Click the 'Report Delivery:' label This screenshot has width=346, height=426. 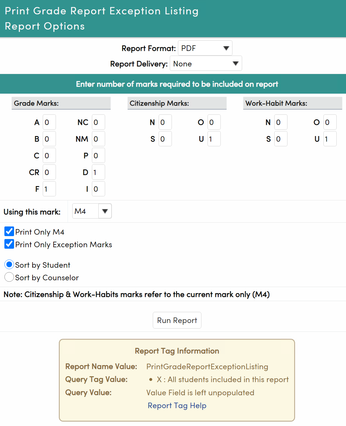(139, 64)
